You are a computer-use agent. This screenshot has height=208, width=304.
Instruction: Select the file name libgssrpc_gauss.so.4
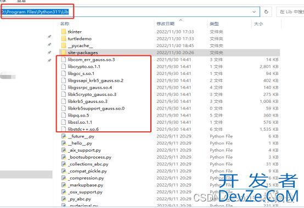pos(90,88)
